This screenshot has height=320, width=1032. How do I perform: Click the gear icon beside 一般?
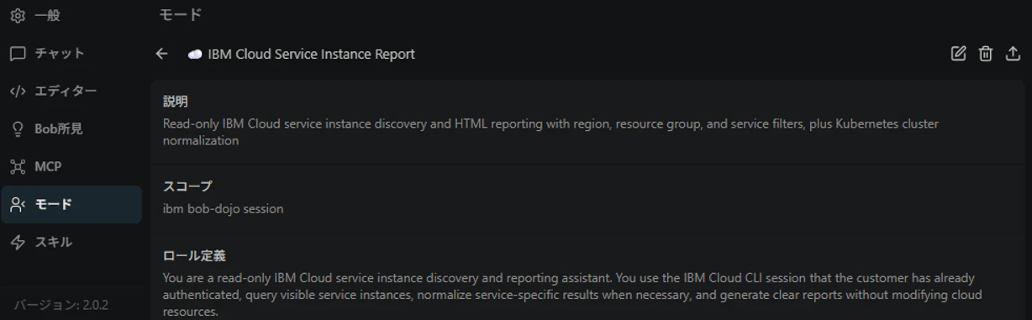pyautogui.click(x=18, y=15)
